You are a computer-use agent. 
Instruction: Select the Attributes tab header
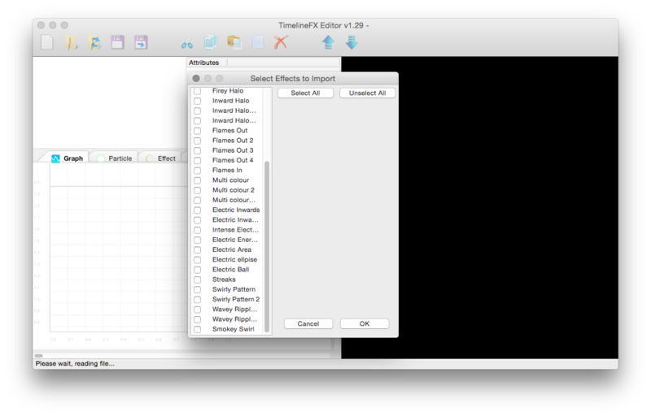pyautogui.click(x=204, y=63)
